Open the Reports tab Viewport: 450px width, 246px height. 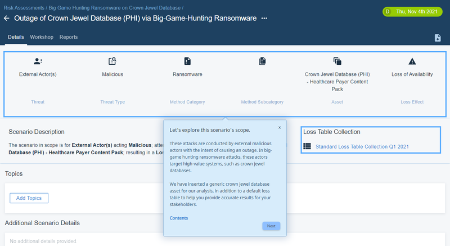click(69, 37)
